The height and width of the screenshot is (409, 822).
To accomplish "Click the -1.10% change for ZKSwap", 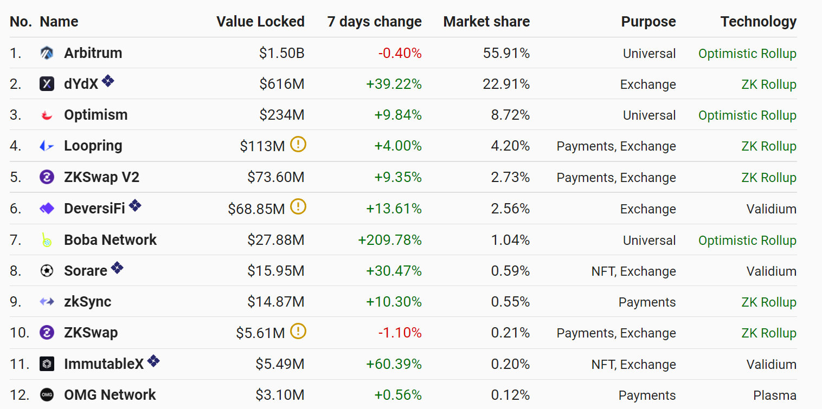I will tap(400, 333).
